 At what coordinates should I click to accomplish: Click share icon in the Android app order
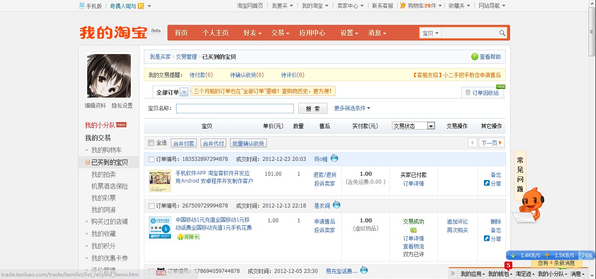(x=487, y=183)
